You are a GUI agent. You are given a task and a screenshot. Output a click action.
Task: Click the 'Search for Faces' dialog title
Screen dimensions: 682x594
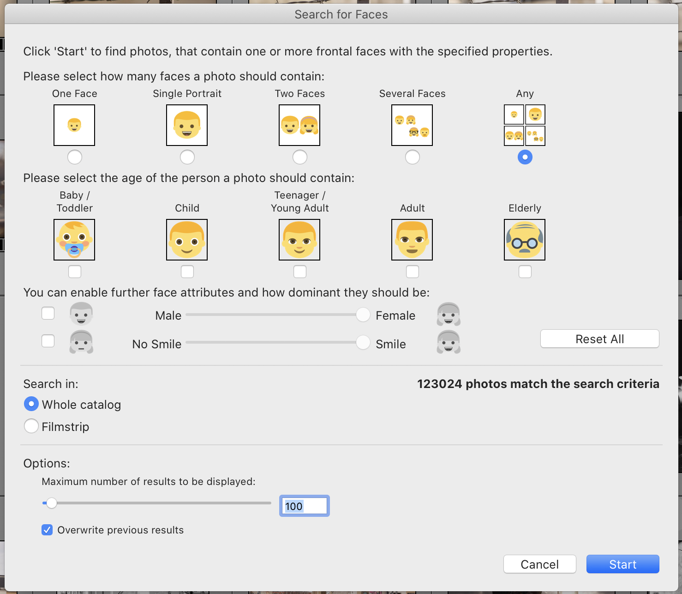point(341,14)
